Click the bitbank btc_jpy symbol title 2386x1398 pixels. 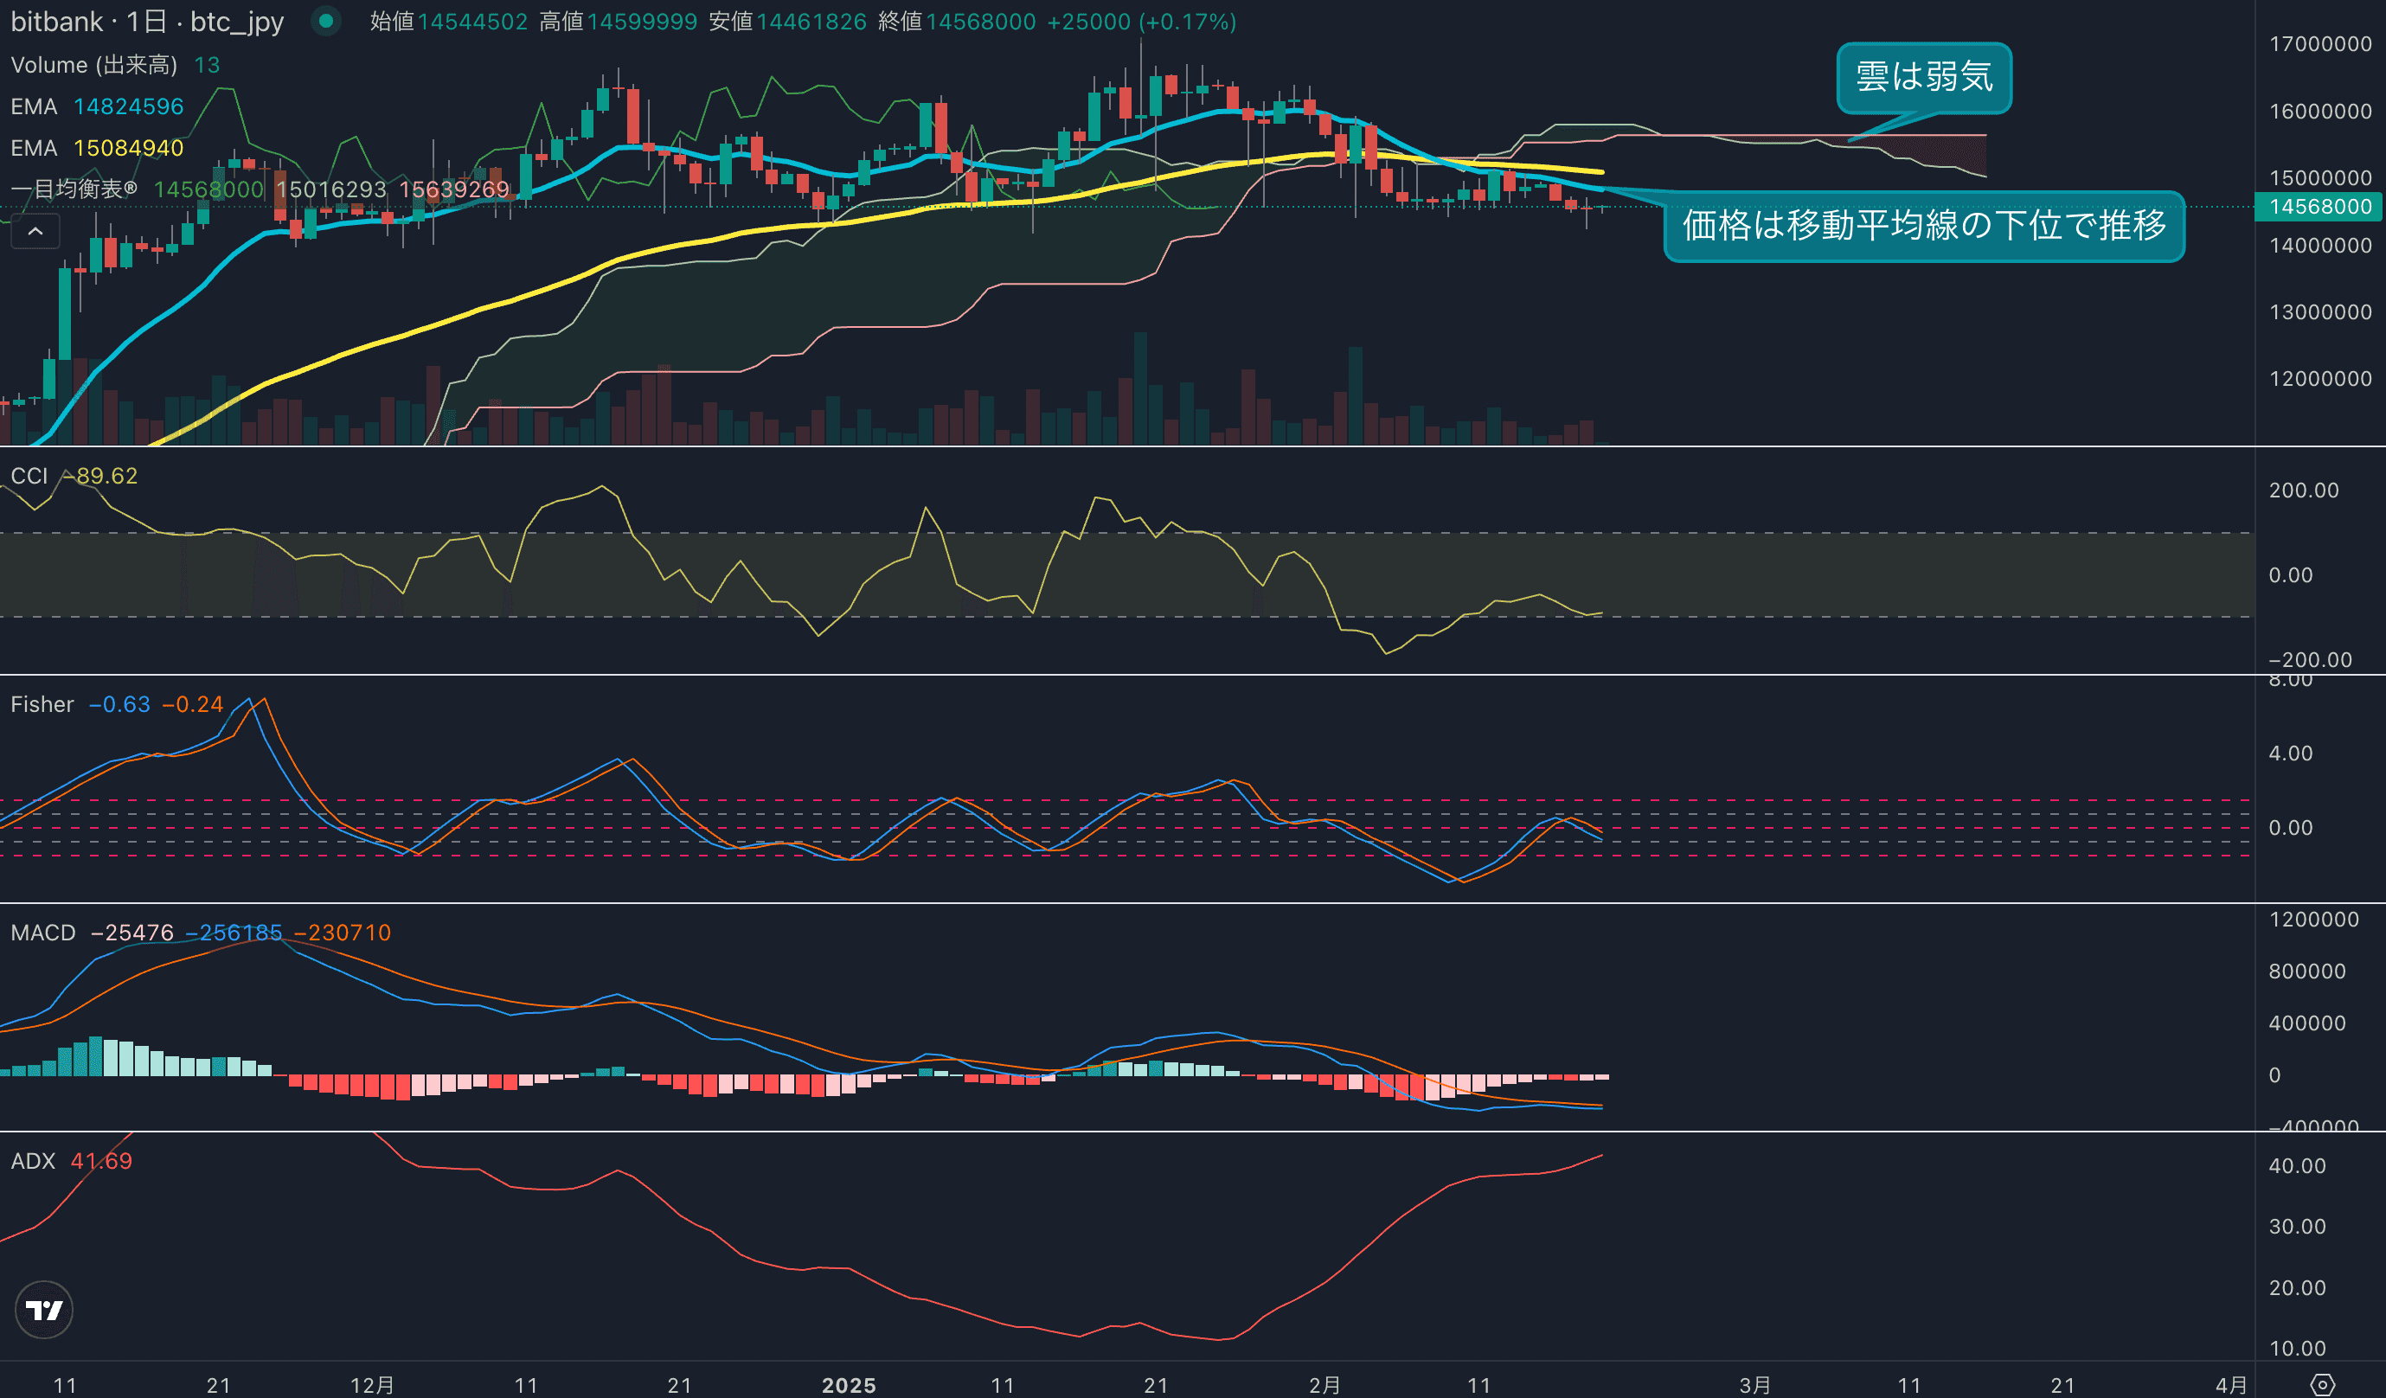[x=147, y=21]
